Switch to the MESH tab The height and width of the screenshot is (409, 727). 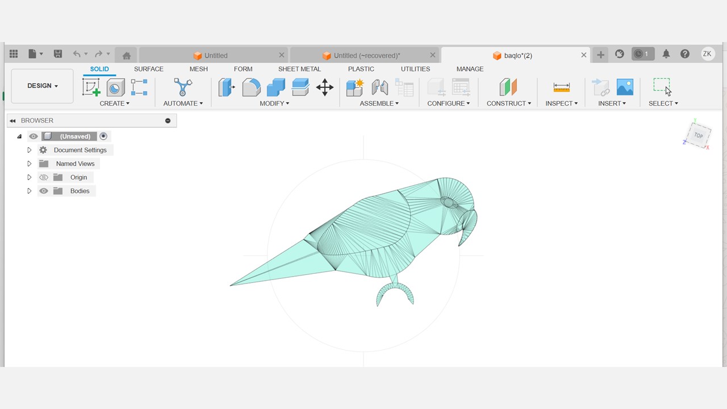(x=198, y=69)
